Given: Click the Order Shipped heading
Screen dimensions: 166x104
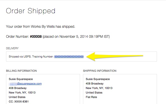Looking at the screenshot, I should pos(30,11).
